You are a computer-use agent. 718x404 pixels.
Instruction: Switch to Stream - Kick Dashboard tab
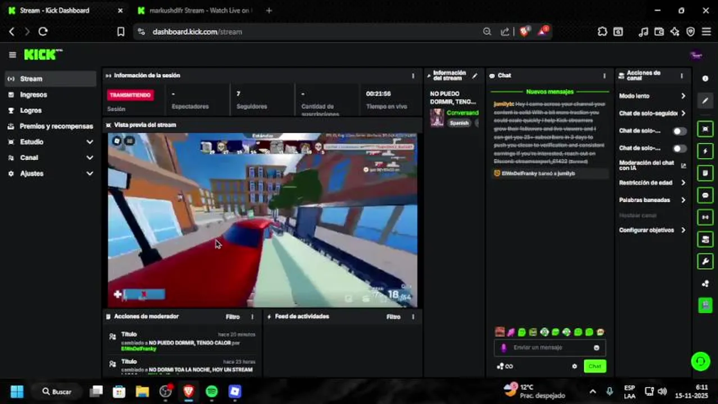66,11
